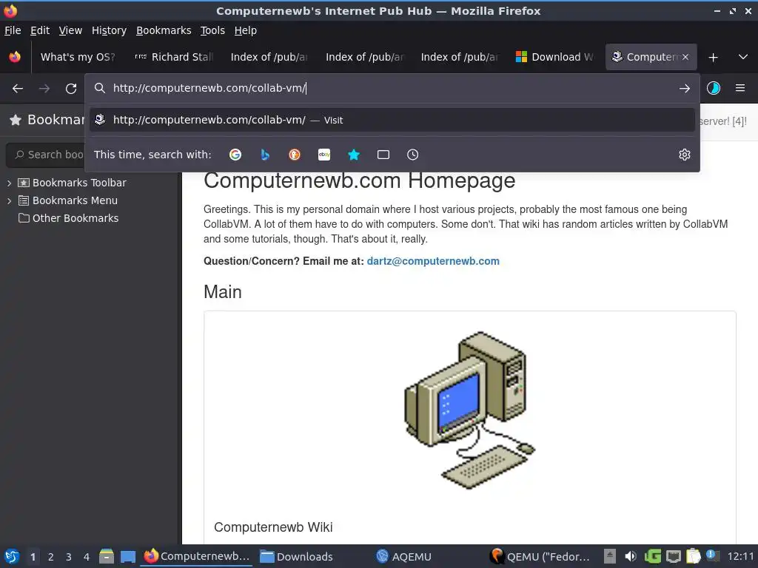Screen dimensions: 758x568
Task: Open the Edit menu
Action: (40, 30)
